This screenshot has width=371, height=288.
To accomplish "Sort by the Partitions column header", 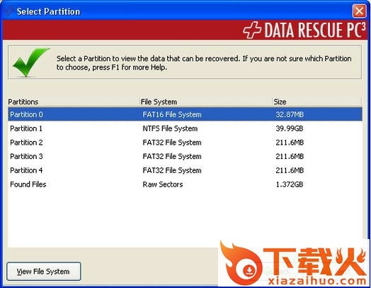I will click(74, 101).
